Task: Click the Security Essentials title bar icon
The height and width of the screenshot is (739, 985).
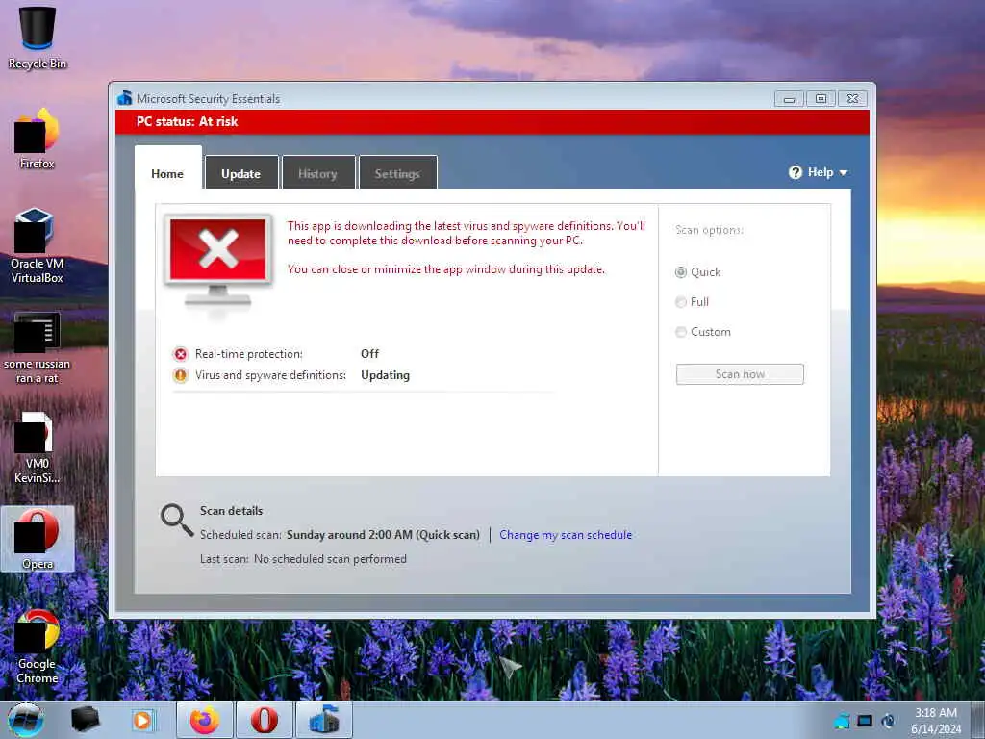Action: click(x=125, y=98)
